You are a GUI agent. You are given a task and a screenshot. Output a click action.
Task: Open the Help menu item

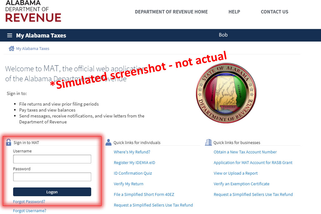(234, 12)
